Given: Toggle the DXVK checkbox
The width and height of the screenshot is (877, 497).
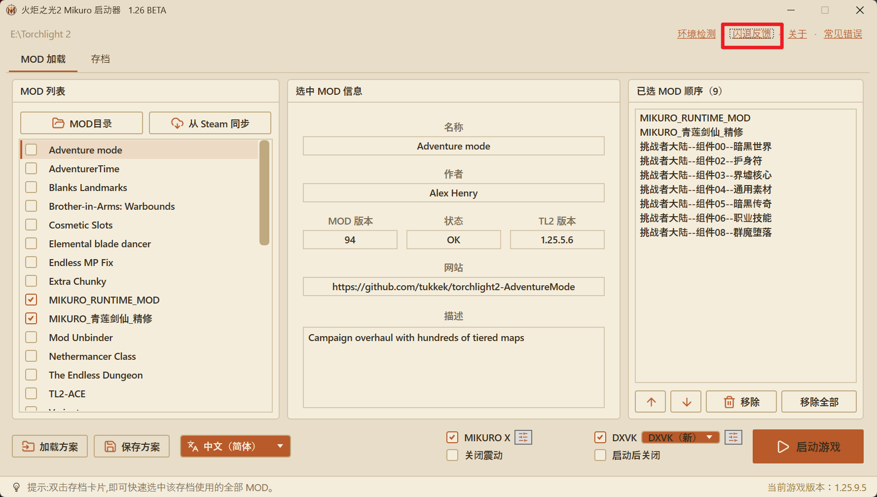Looking at the screenshot, I should [x=600, y=437].
